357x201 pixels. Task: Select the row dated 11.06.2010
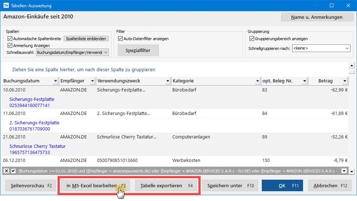click(175, 113)
